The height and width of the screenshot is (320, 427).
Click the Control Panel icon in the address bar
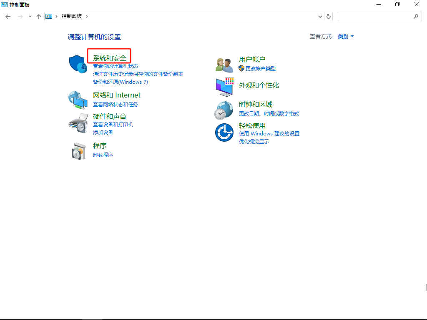click(x=48, y=16)
